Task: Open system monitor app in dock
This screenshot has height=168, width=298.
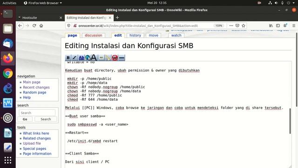Action: pos(8,103)
